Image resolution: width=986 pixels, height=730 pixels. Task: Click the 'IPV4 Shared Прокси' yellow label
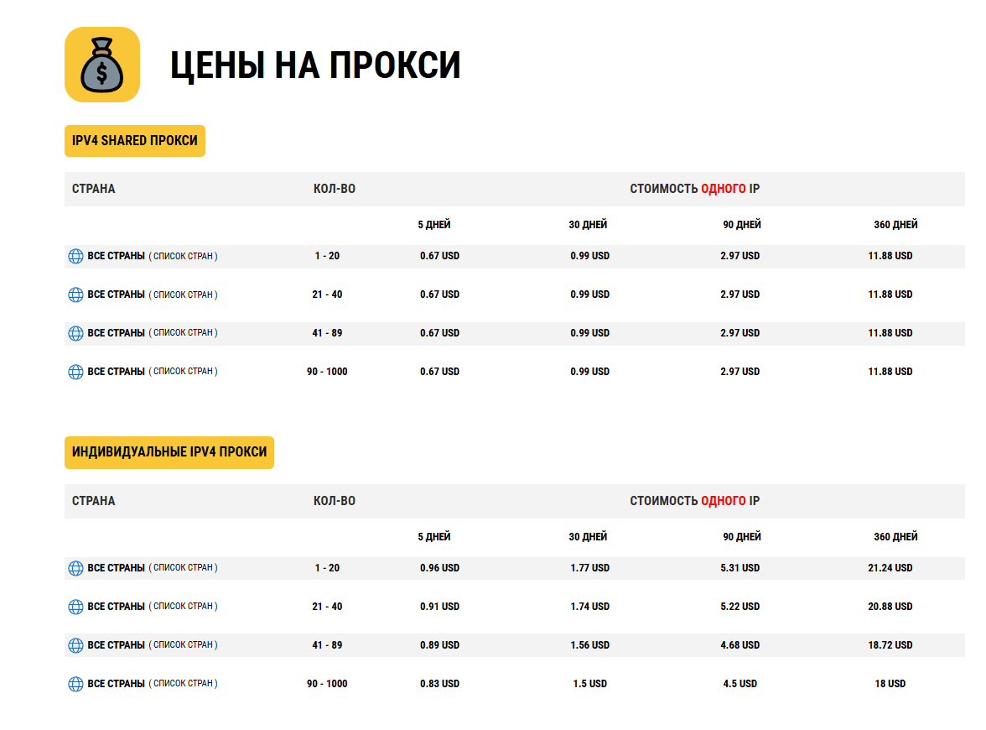[135, 141]
